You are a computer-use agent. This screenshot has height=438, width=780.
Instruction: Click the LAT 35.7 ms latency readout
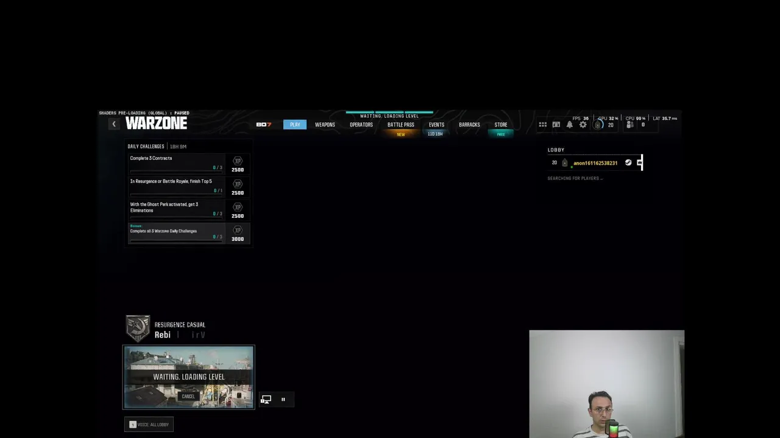(x=665, y=119)
